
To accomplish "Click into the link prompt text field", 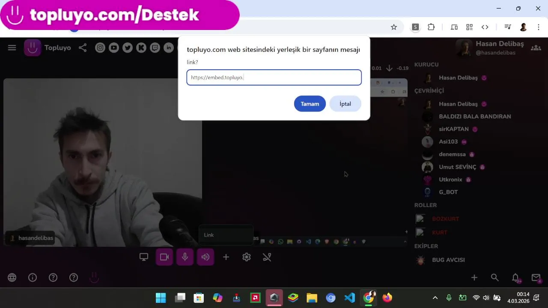I will tap(274, 77).
